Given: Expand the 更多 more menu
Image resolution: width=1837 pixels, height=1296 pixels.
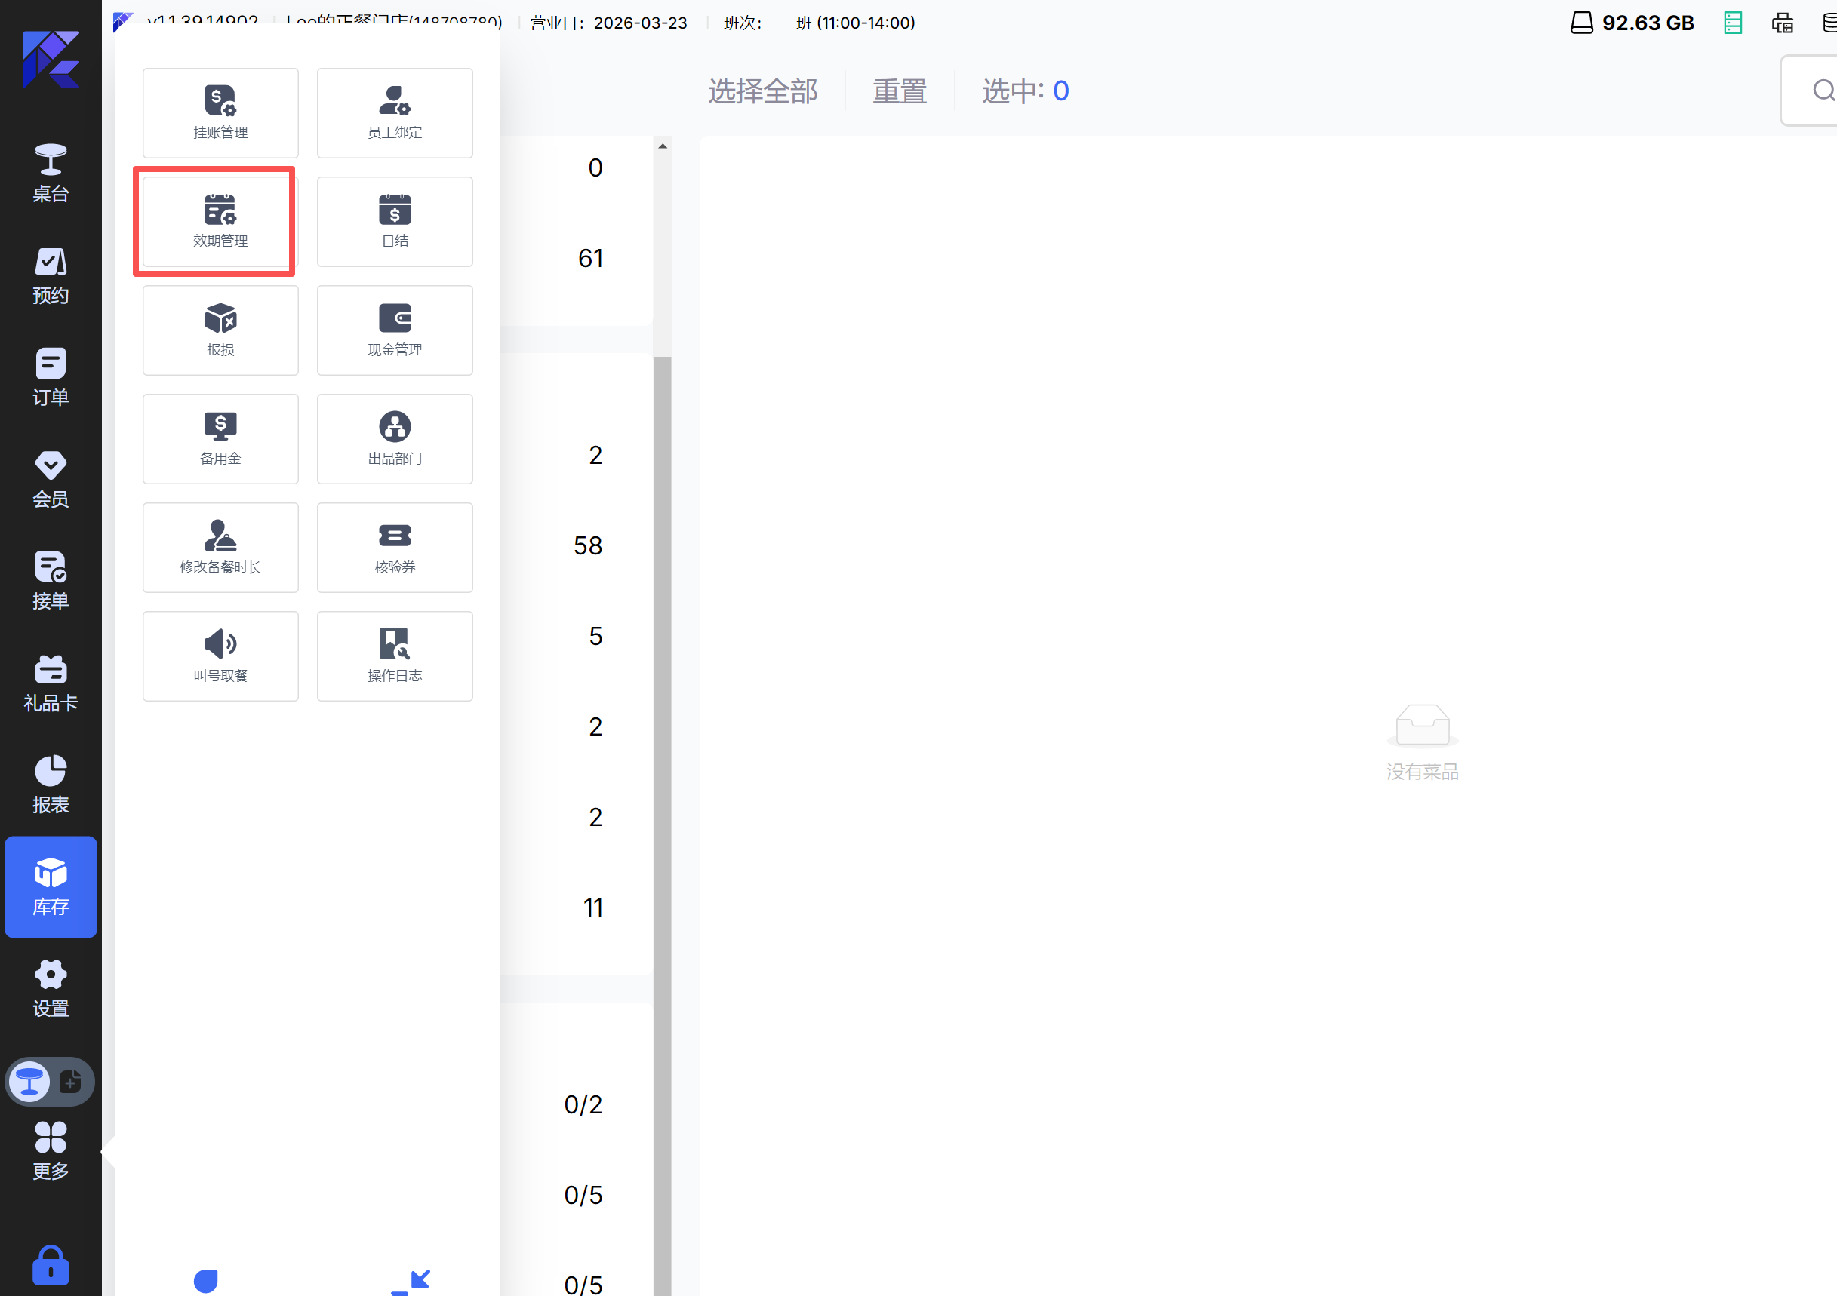Looking at the screenshot, I should pos(51,1151).
